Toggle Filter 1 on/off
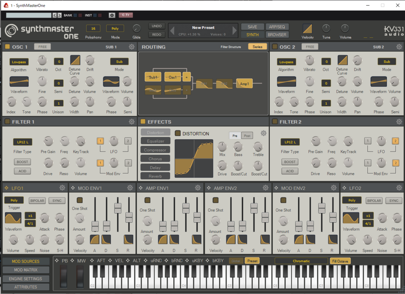The width and height of the screenshot is (405, 294). coord(7,122)
